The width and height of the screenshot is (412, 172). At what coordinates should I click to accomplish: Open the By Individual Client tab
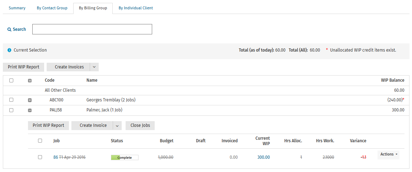[136, 8]
